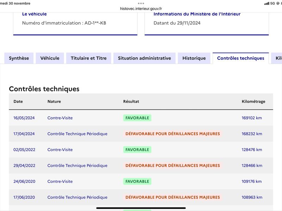Click the date 24/06/2020
The height and width of the screenshot is (211, 282).
[x=24, y=181]
